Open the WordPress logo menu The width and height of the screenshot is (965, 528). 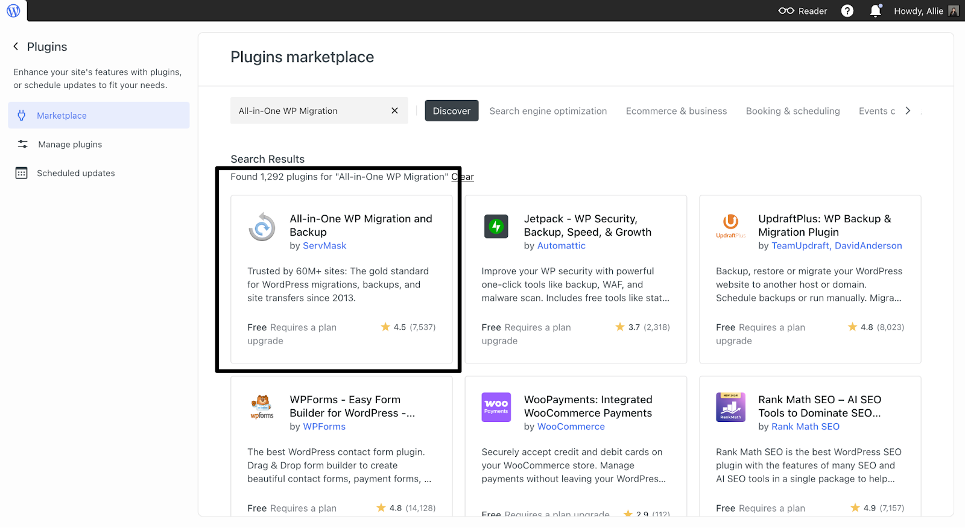pos(13,11)
